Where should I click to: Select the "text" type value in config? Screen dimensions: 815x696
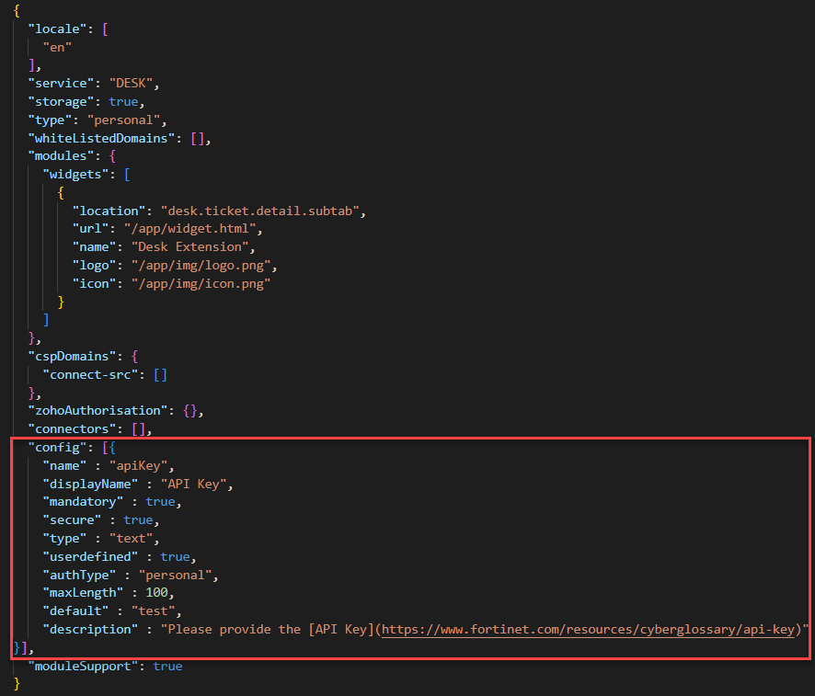coord(131,539)
